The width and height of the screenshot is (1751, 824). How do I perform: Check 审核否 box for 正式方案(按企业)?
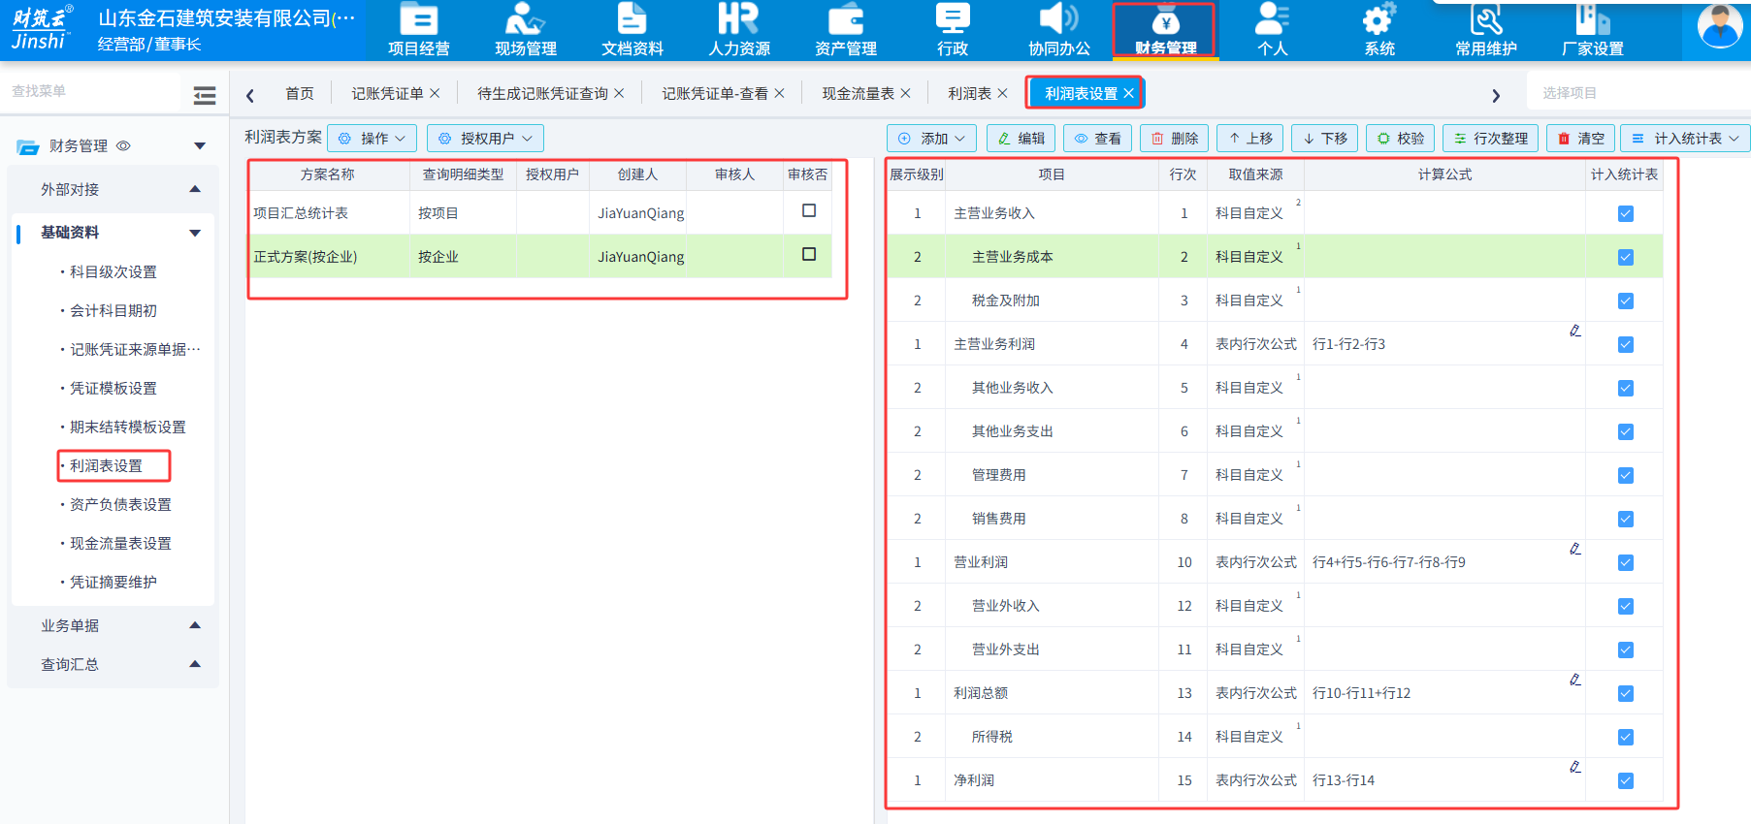(x=809, y=254)
